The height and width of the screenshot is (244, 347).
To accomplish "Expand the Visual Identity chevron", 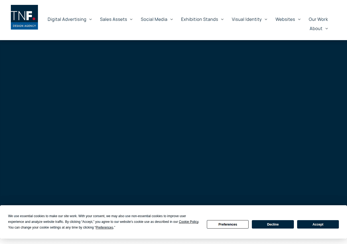I will coord(266,19).
